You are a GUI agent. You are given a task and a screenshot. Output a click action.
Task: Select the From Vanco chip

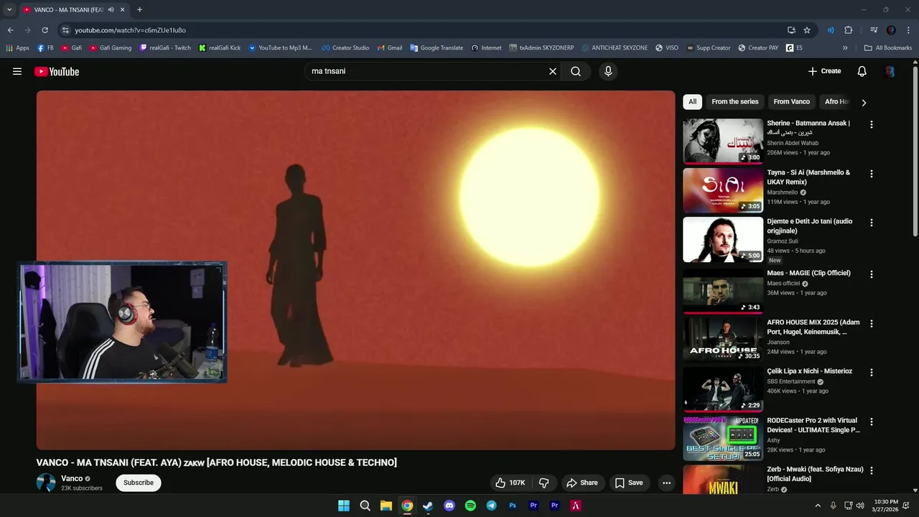[x=791, y=102]
